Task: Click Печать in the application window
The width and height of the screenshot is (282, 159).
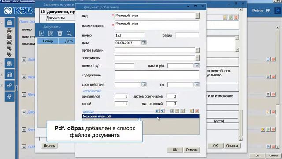Action: 49,146
